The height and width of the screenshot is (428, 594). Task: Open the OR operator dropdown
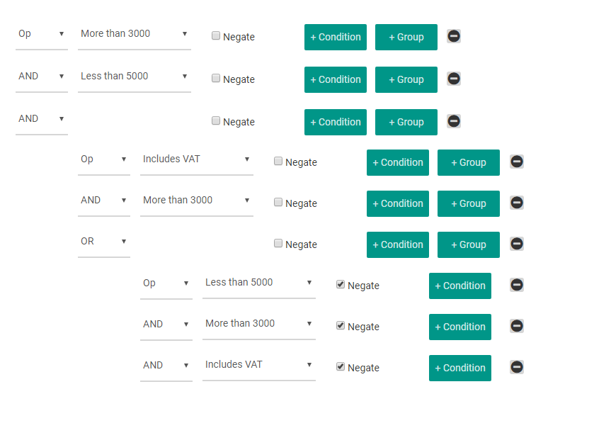point(104,242)
